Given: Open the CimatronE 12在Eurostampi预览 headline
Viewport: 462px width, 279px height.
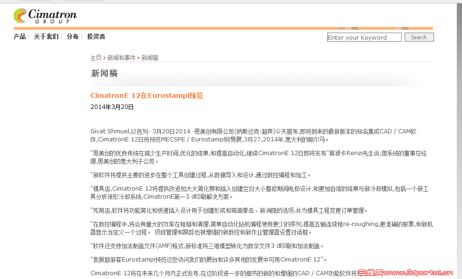Looking at the screenshot, I should tap(147, 96).
